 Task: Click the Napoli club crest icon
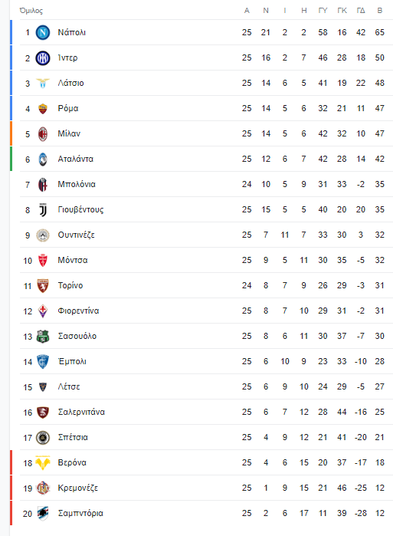click(x=43, y=32)
